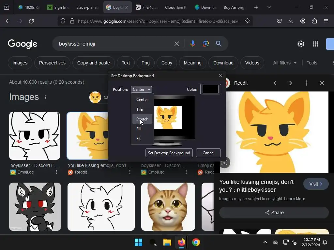Click the Tools button
Image resolution: width=334 pixels, height=250 pixels.
click(312, 63)
